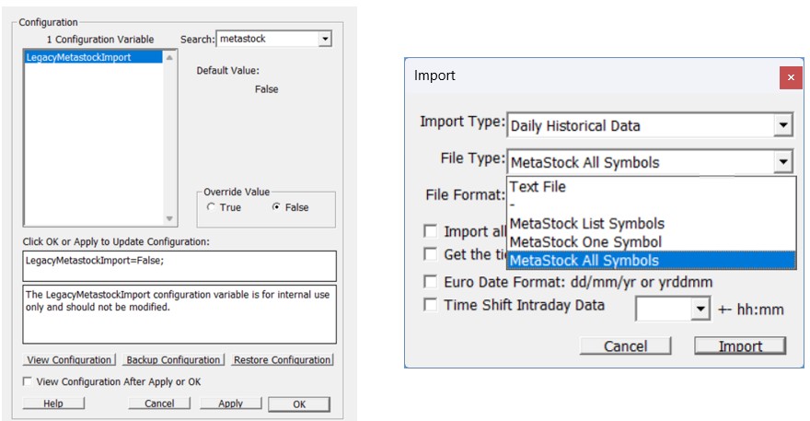Open the time shift hh:mm dropdown
Image resolution: width=810 pixels, height=421 pixels.
tap(701, 309)
